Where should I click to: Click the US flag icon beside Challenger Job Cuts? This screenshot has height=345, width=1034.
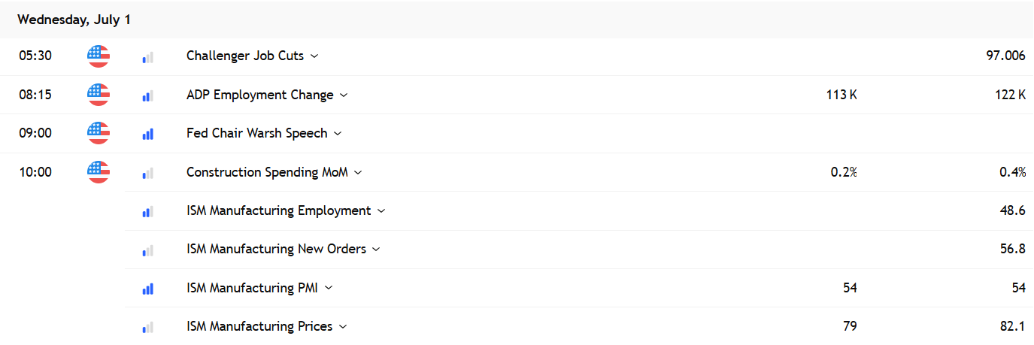[x=99, y=56]
